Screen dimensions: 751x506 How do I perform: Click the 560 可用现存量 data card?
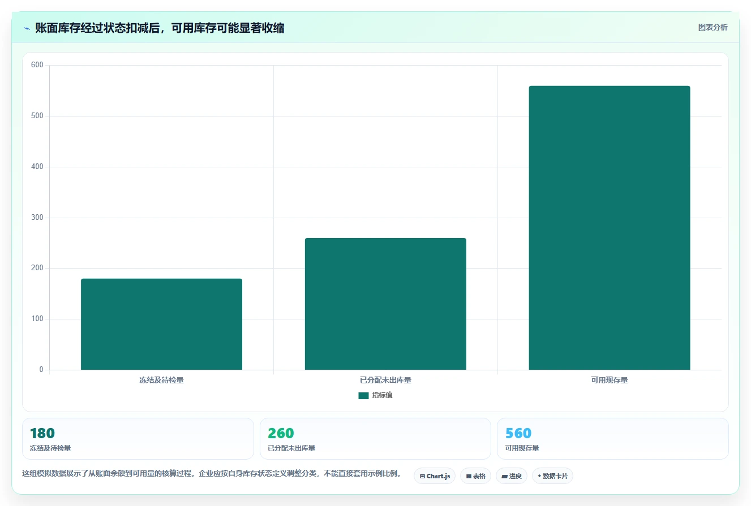[613, 439]
